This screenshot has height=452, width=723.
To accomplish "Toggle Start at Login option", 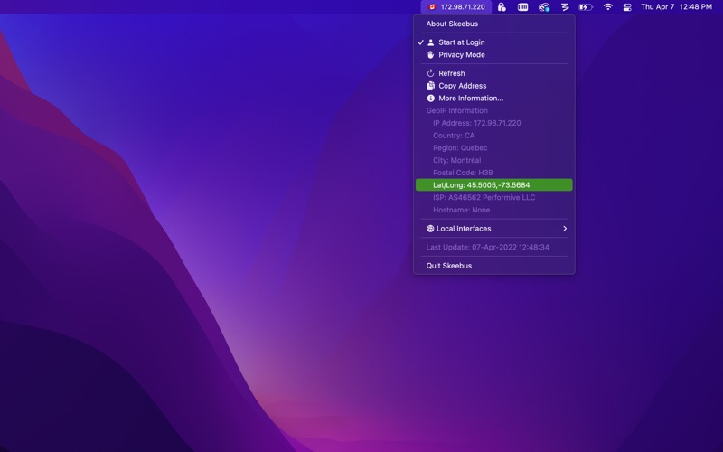I will (x=493, y=42).
